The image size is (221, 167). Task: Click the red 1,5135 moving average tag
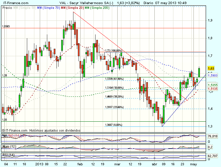coord(213,89)
